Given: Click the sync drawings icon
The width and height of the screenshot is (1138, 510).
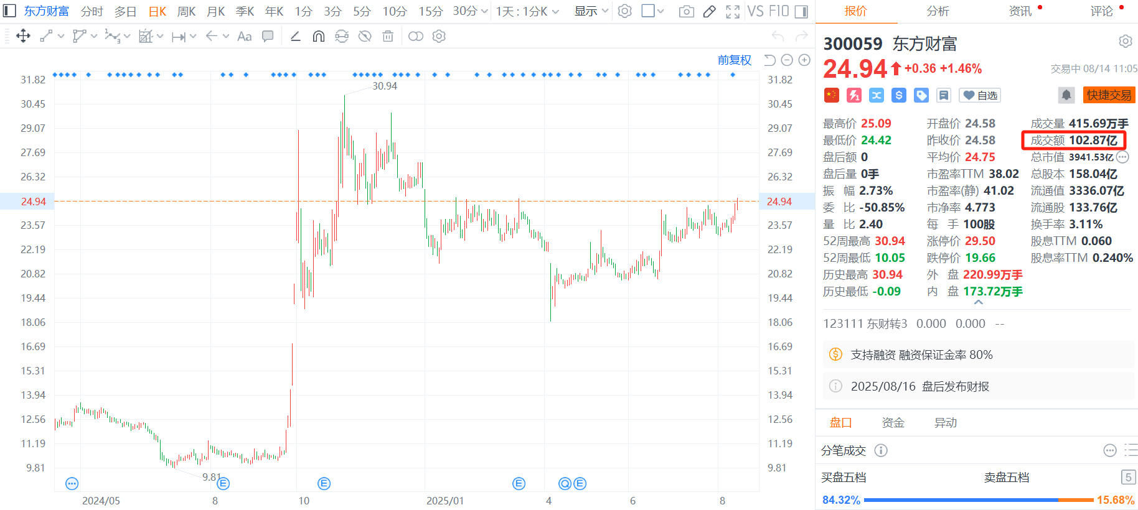Looking at the screenshot, I should [x=342, y=36].
